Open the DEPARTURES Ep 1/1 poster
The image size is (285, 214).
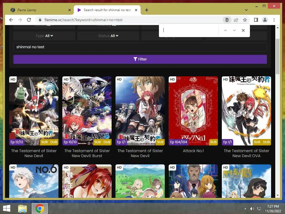coord(140,111)
